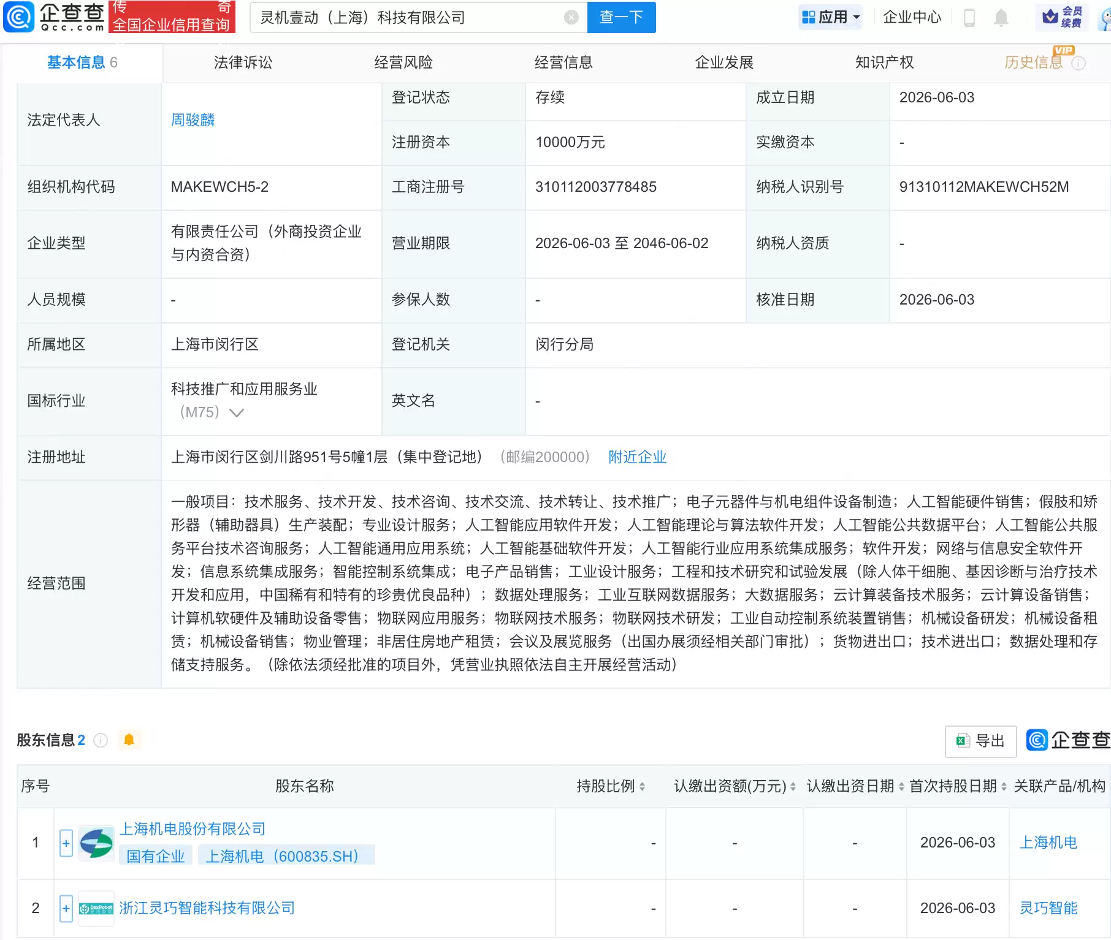Open 企业中心 link in header
This screenshot has height=940, width=1111.
(912, 17)
